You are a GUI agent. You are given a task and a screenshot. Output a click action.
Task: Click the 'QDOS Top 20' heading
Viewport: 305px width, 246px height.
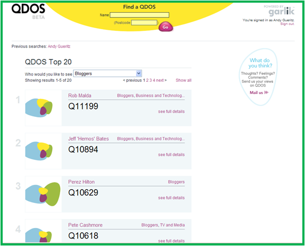pyautogui.click(x=48, y=62)
